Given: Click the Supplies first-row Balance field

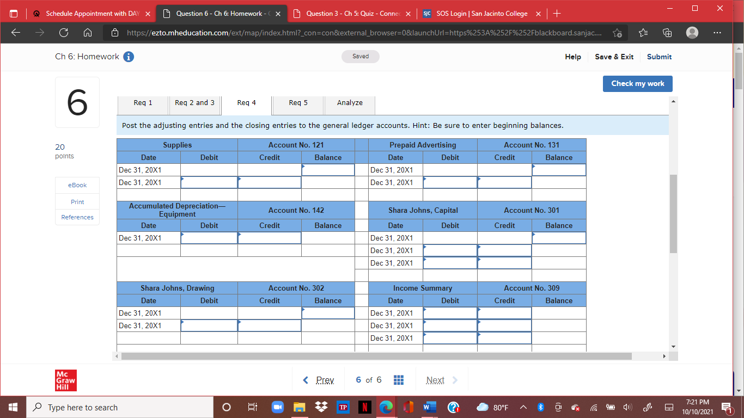Looking at the screenshot, I should (328, 170).
